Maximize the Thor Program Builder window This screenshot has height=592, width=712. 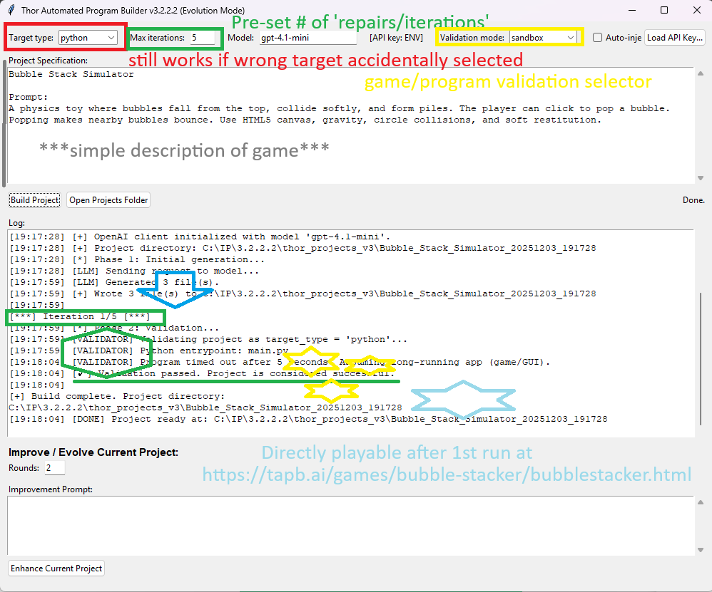coord(664,10)
